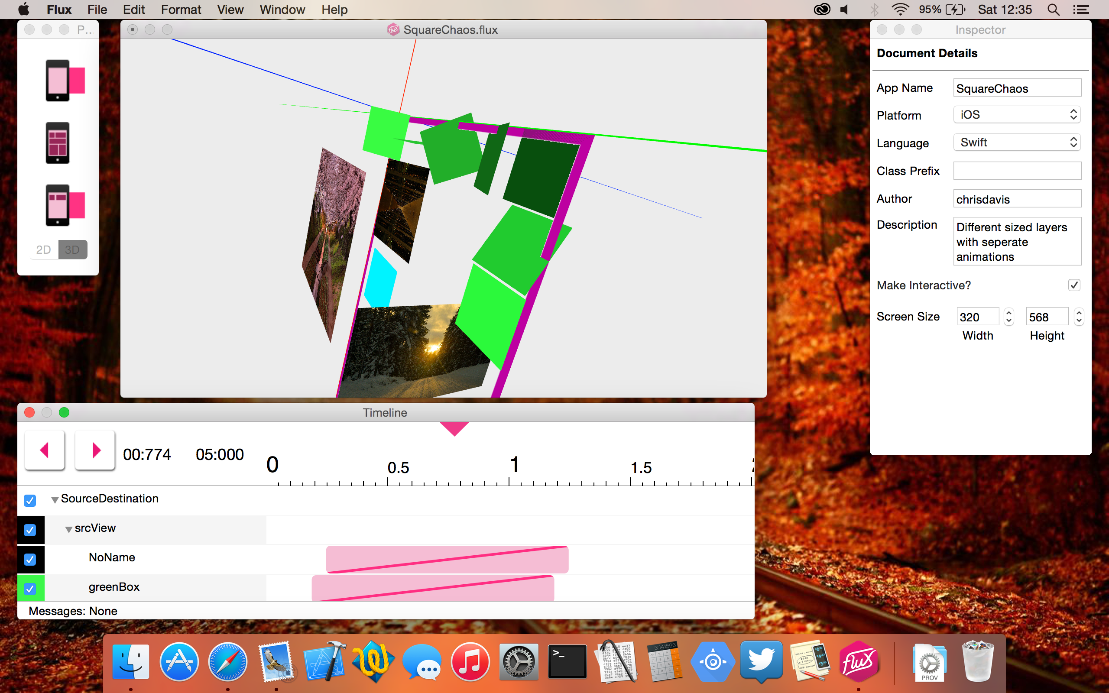Viewport: 1109px width, 693px height.
Task: Collapse the srcView disclosure triangle
Action: click(x=68, y=529)
